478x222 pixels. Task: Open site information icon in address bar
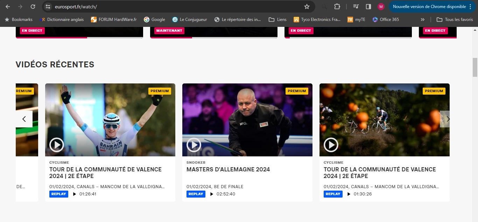pyautogui.click(x=48, y=7)
